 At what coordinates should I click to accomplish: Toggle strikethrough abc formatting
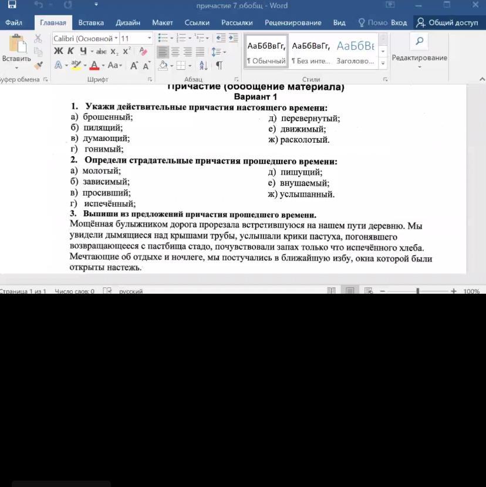pos(101,52)
